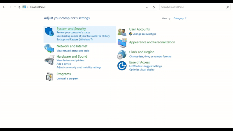Click the Control Panel icon in address bar

coord(24,7)
